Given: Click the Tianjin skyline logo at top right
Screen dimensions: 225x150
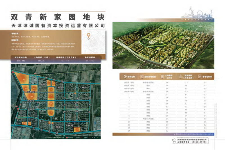Looking at the screenshot, I should click(197, 12).
